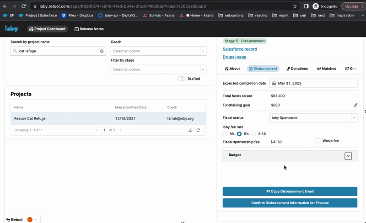The height and width of the screenshot is (223, 366).
Task: Click the page number box in pagination
Action: click(104, 130)
